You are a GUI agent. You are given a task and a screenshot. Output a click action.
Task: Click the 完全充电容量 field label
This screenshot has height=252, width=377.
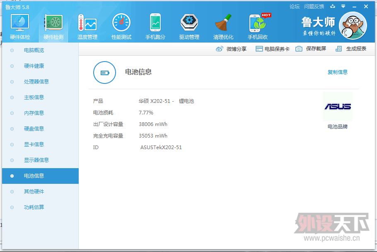tap(108, 136)
